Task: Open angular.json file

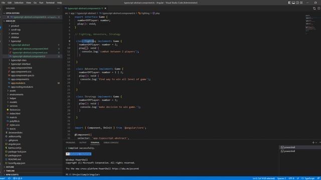Action: pos(15,144)
